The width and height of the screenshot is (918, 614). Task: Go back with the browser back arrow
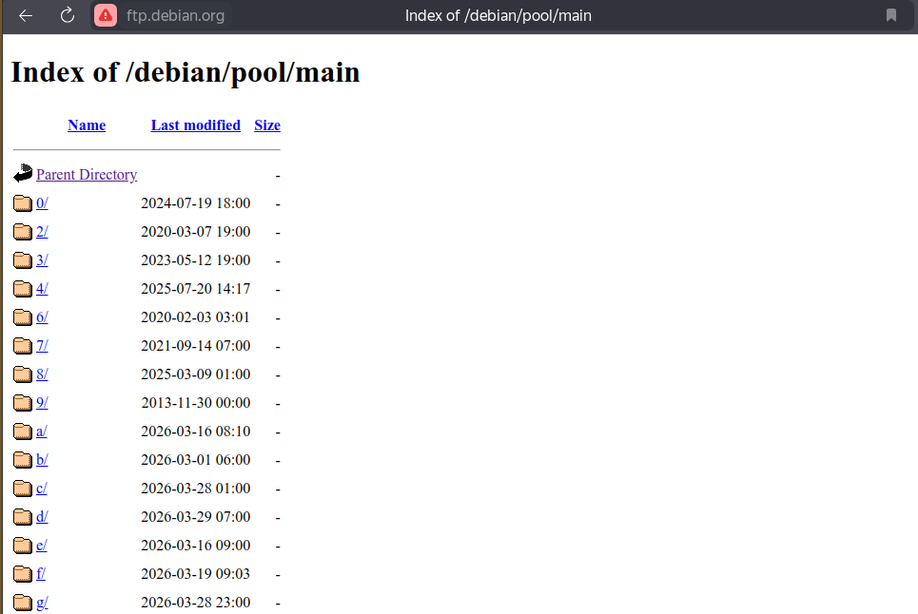pyautogui.click(x=26, y=16)
